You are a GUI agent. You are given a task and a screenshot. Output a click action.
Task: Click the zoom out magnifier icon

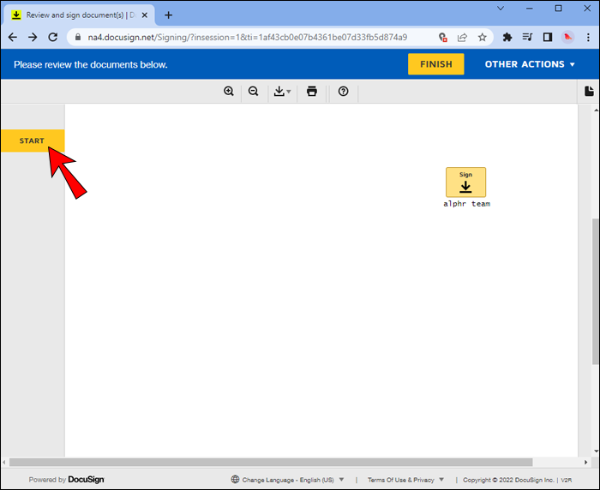pos(254,92)
